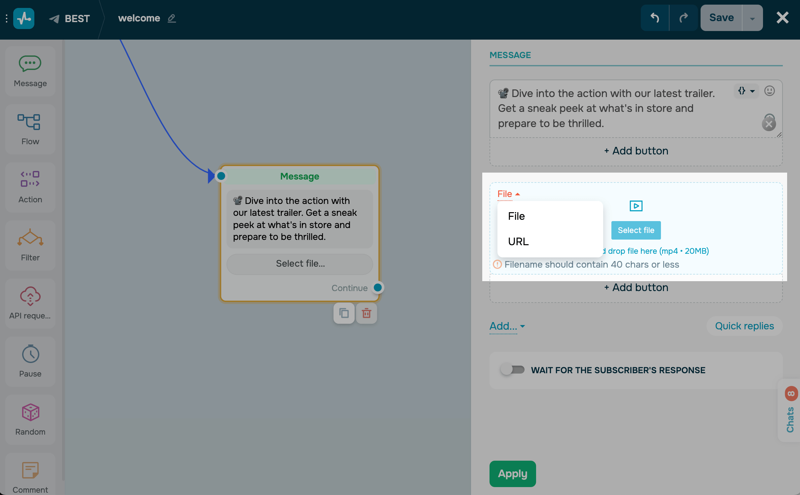Click the redo arrow icon
The image size is (800, 495).
point(683,18)
